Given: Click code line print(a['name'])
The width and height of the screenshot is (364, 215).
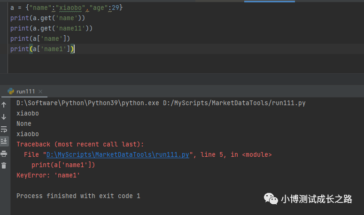Looking at the screenshot, I should pos(40,38).
